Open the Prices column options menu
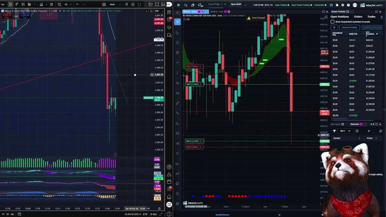This screenshot has height=217, width=386. point(376,138)
